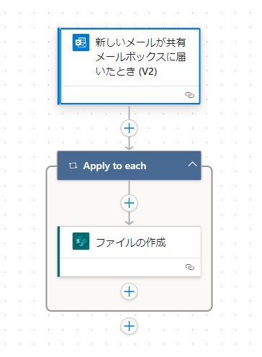Image resolution: width=262 pixels, height=357 pixels.
Task: Click the SharePoint icon on ファイルの作成 card
Action: pyautogui.click(x=81, y=241)
